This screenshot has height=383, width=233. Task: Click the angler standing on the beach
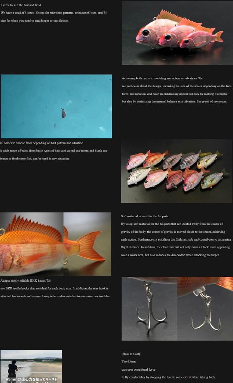tap(13, 369)
